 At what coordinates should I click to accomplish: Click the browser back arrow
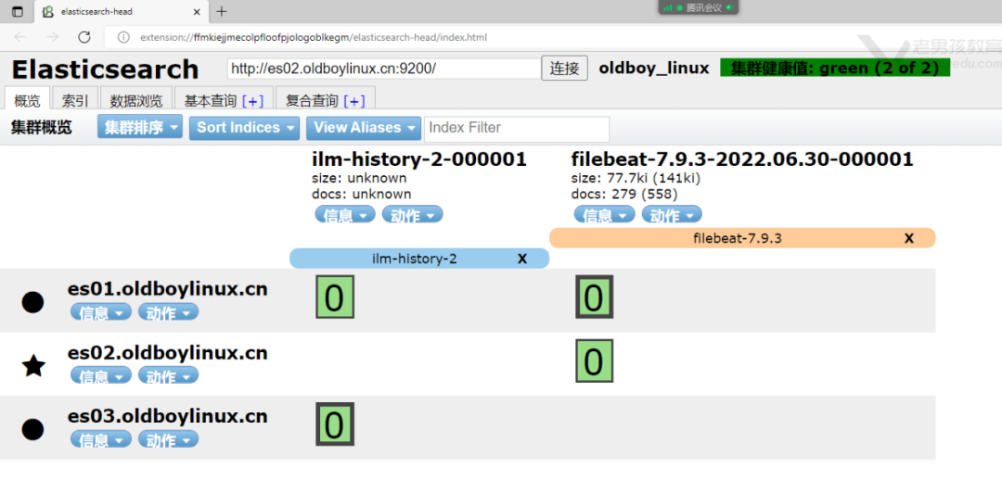click(x=20, y=37)
